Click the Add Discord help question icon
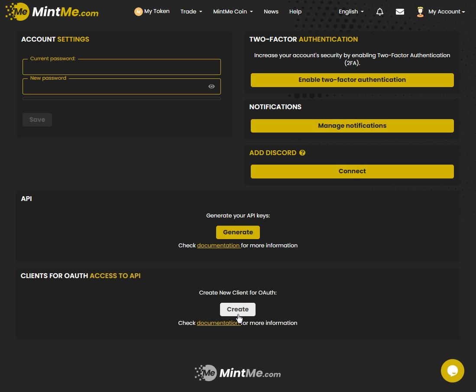Viewport: 476px width, 392px height. [x=302, y=153]
